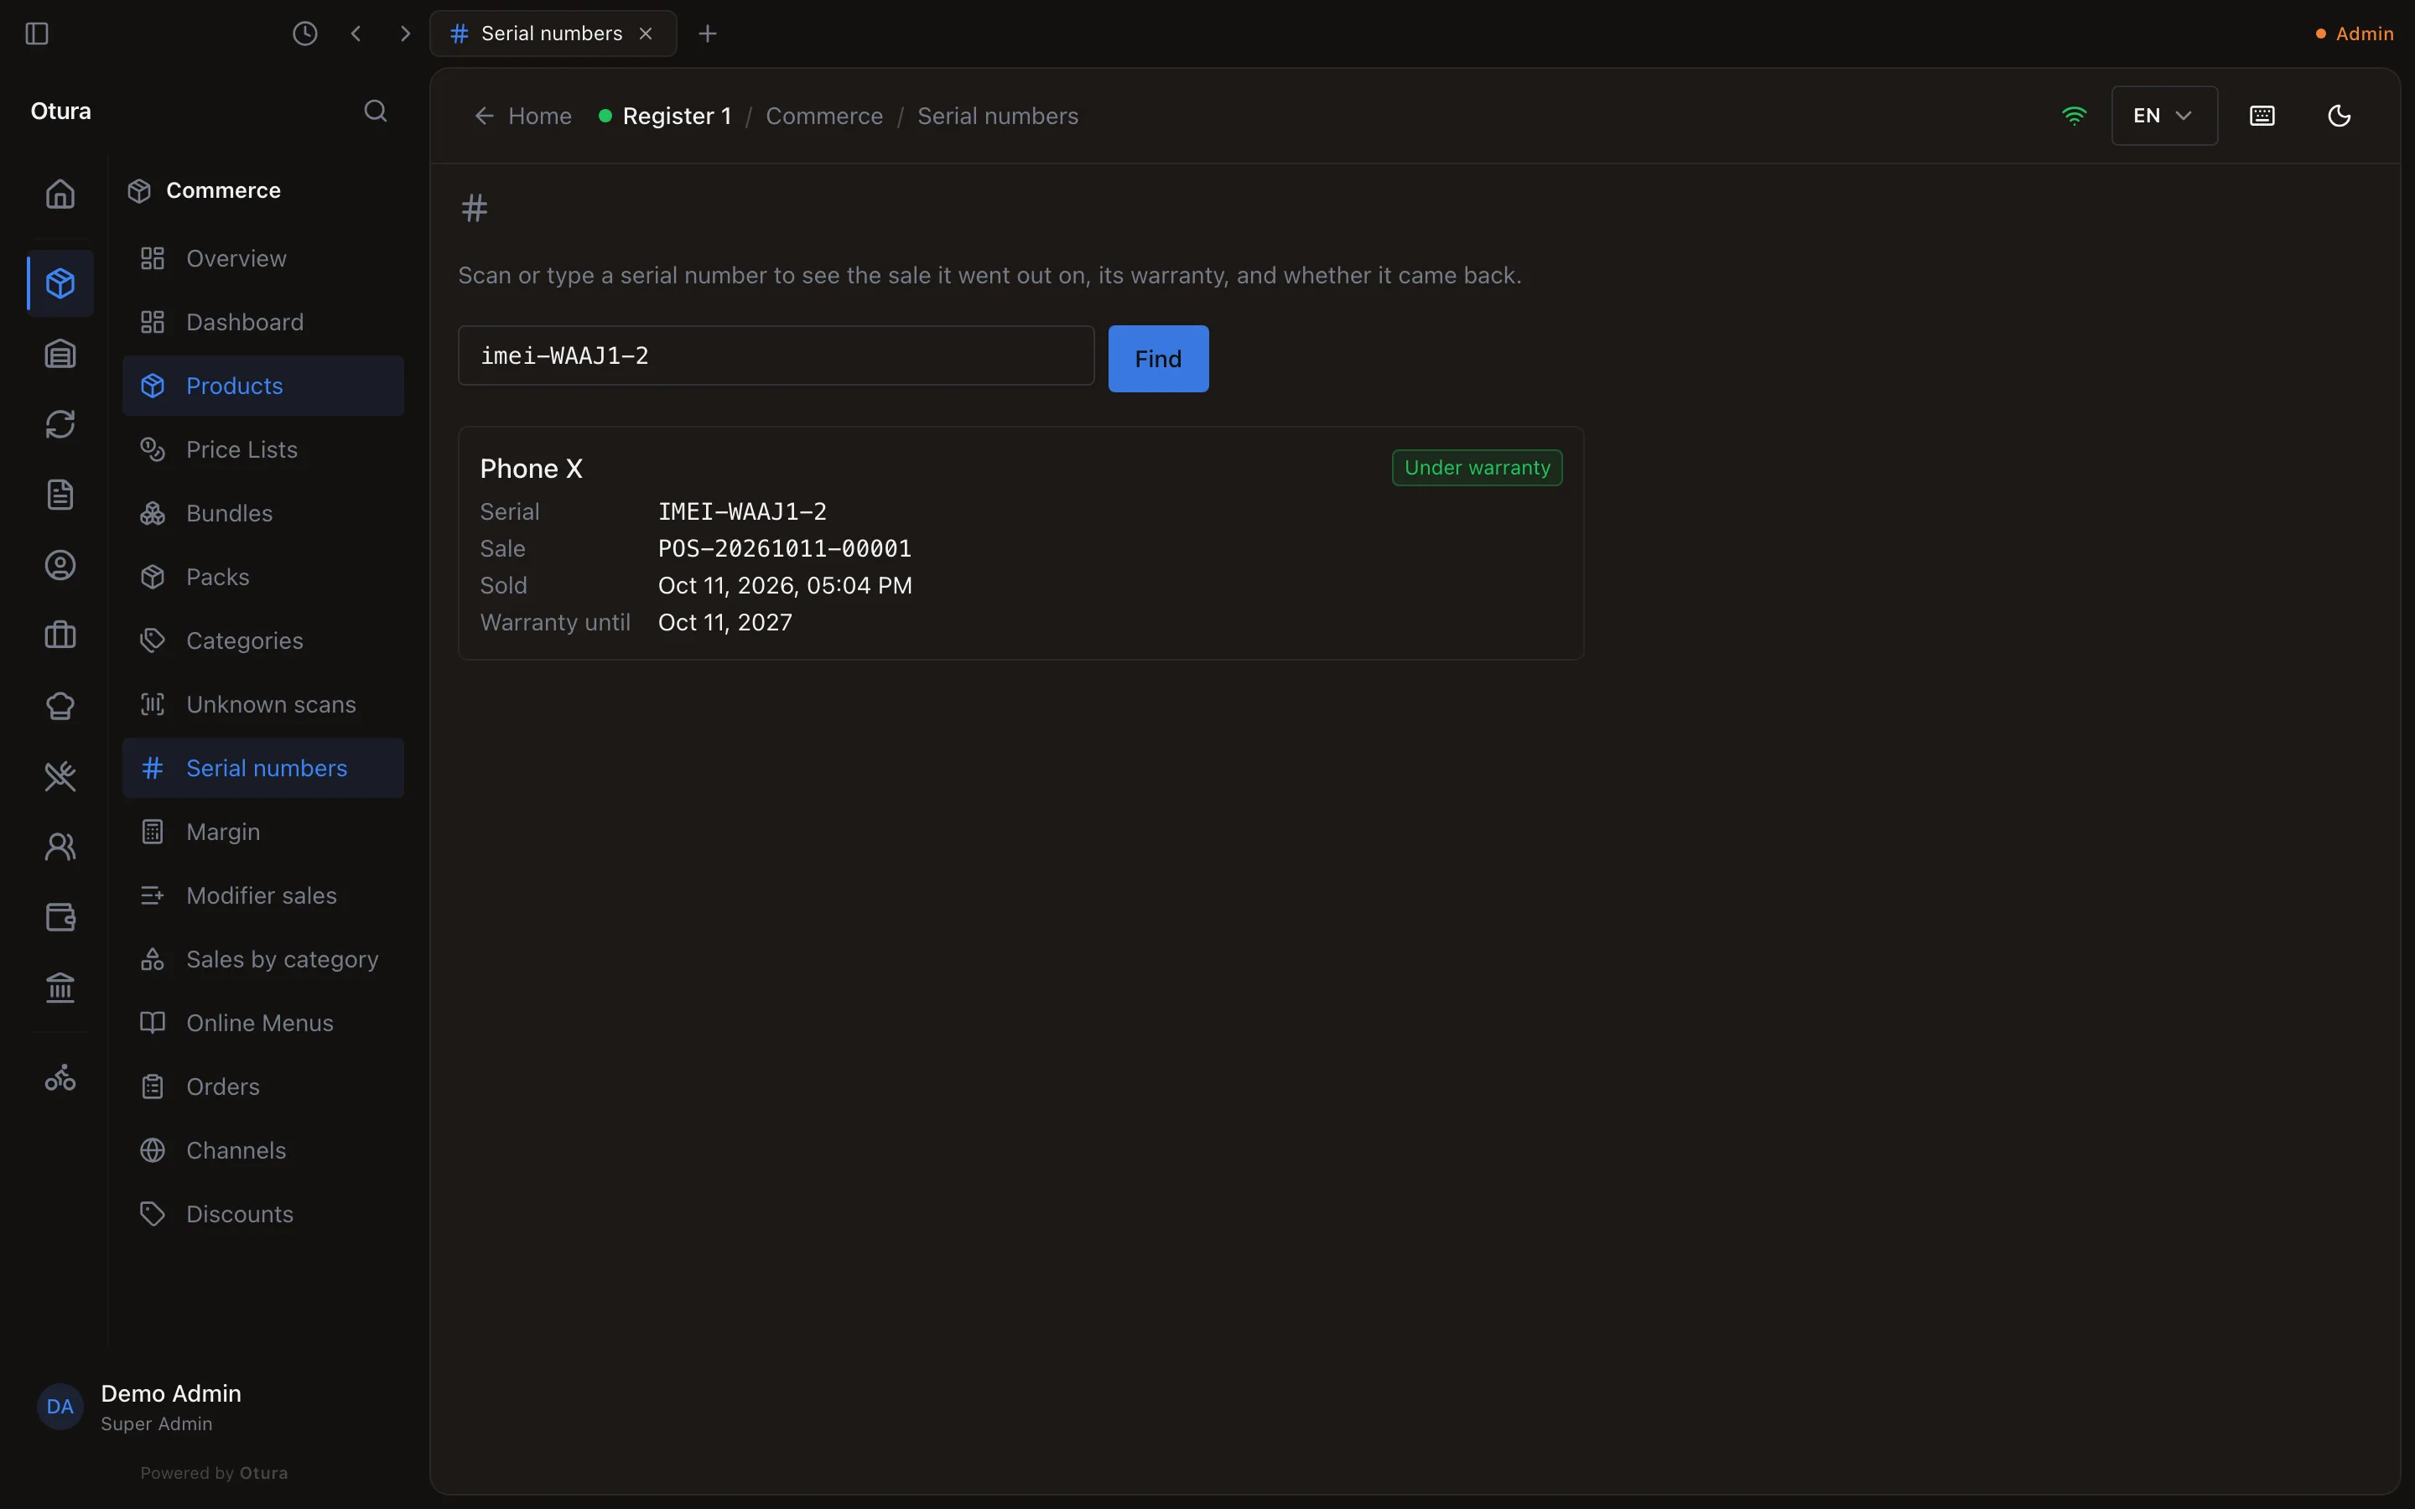Toggle dark mode moon icon
The image size is (2415, 1509).
[2340, 116]
